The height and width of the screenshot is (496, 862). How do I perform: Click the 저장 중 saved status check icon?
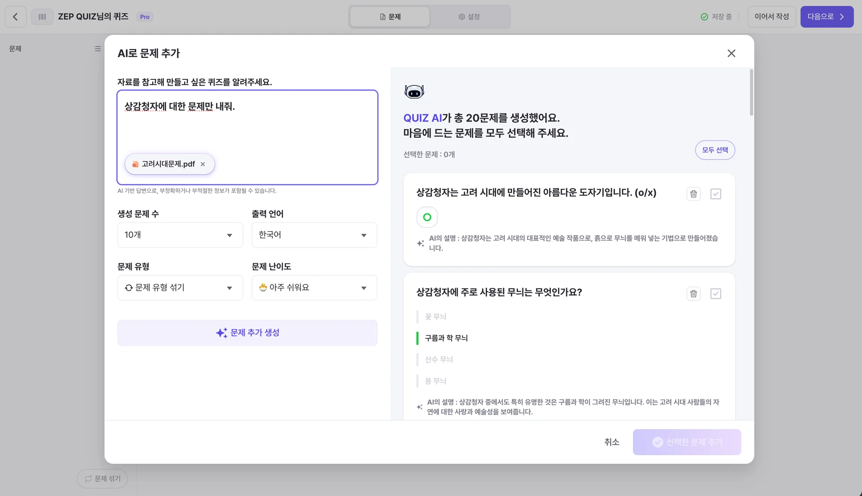click(703, 17)
